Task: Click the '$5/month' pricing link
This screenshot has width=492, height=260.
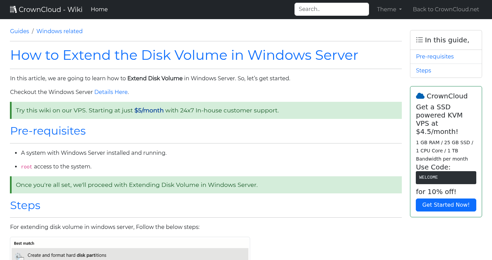Action: (149, 110)
